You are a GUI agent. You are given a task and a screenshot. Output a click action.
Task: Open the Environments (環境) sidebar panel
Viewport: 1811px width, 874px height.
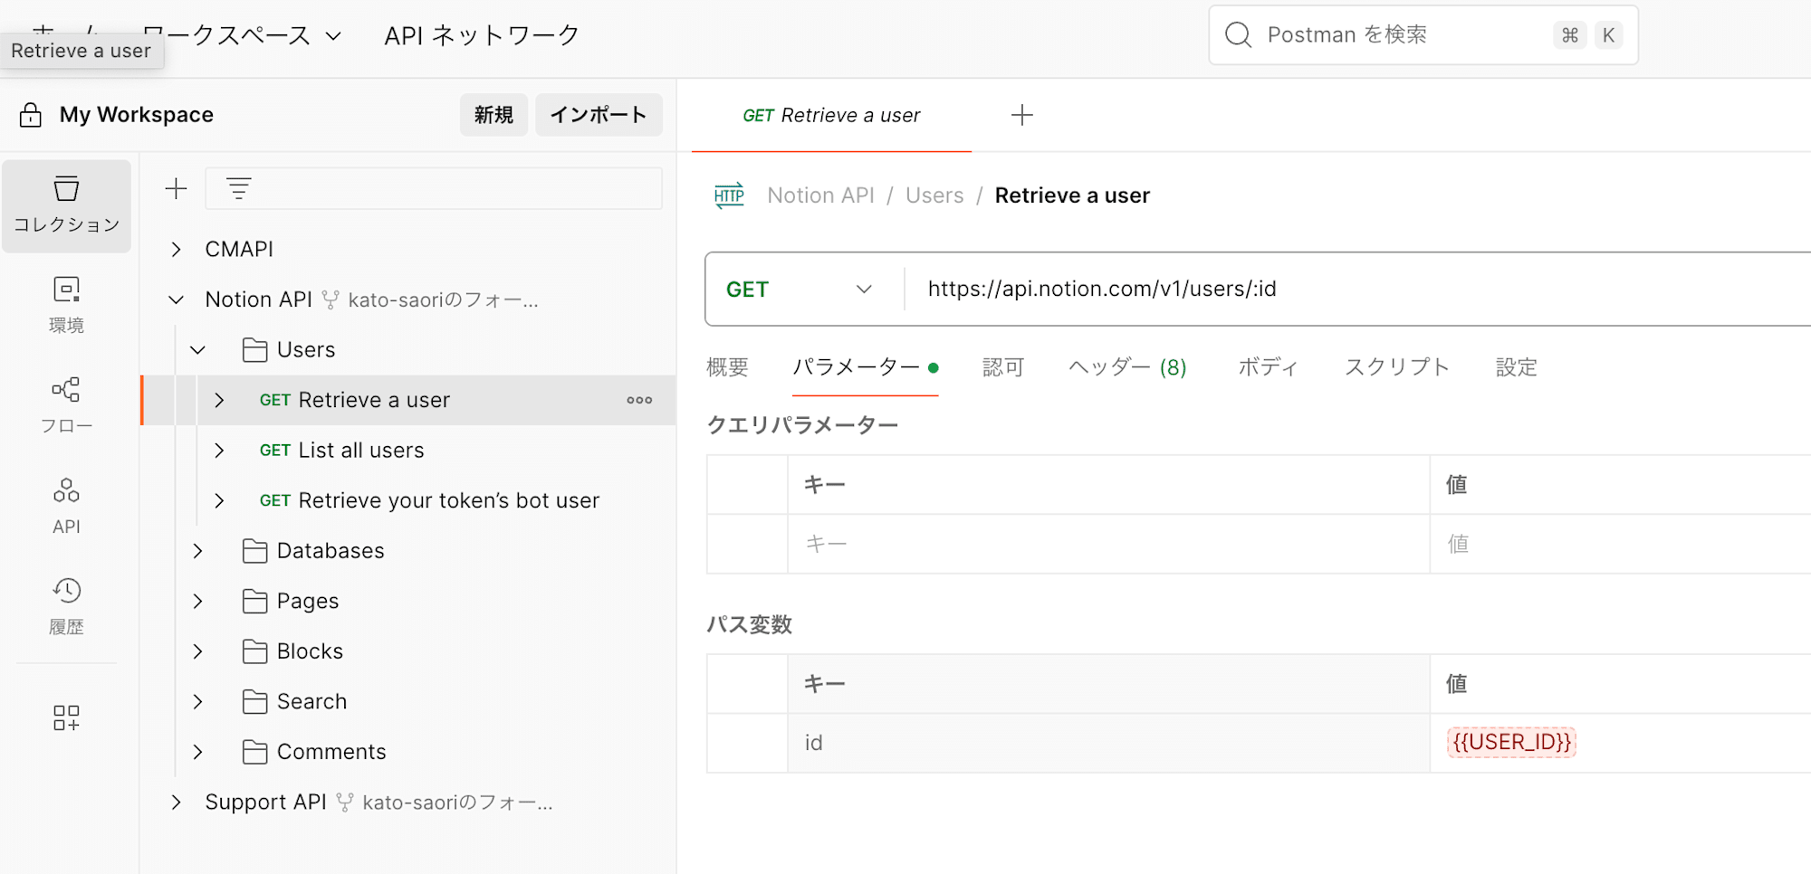pyautogui.click(x=66, y=306)
